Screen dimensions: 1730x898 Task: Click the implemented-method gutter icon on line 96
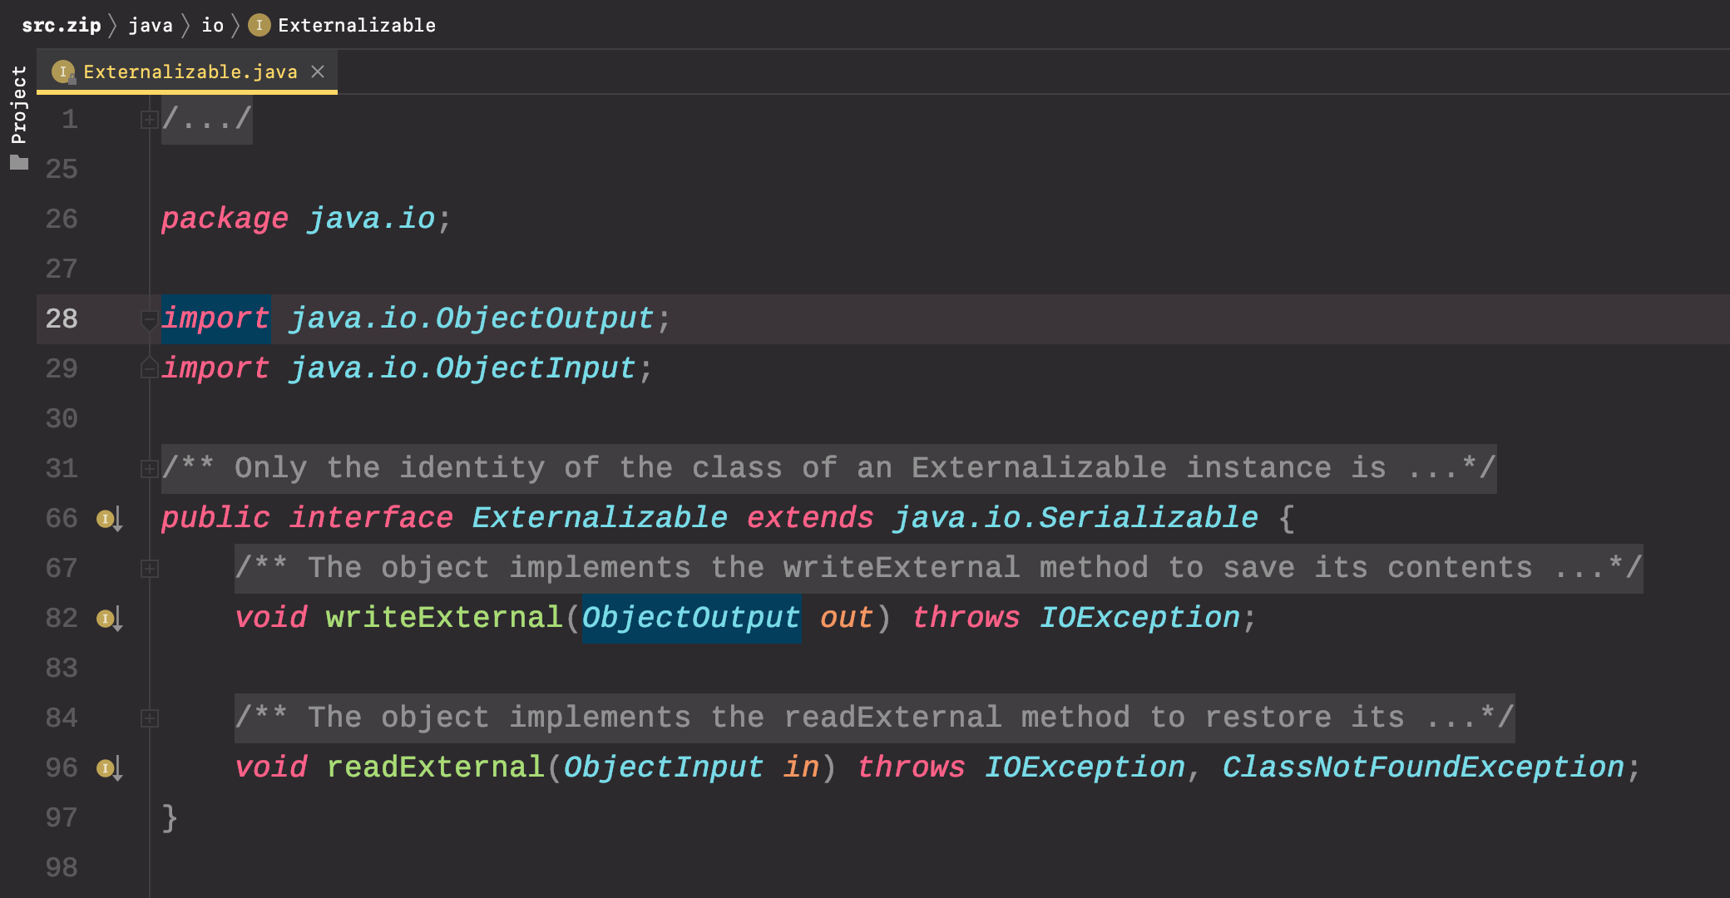tap(108, 768)
